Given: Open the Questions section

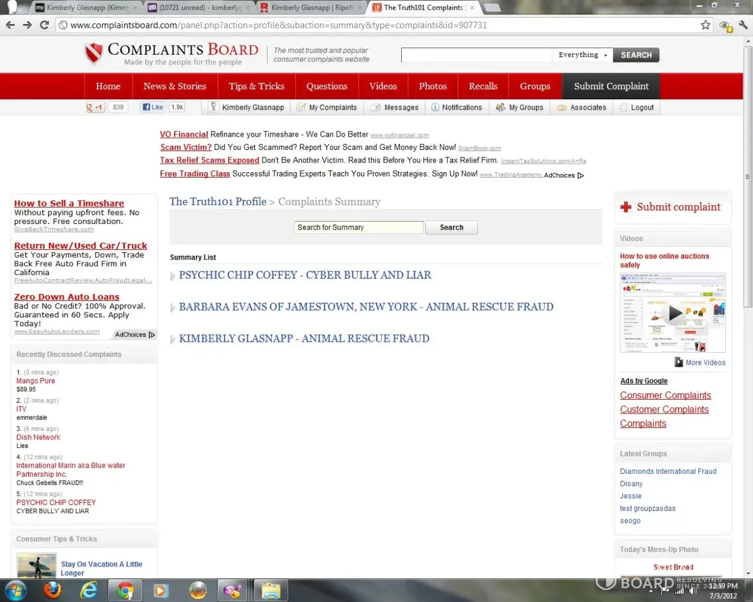Looking at the screenshot, I should [327, 86].
